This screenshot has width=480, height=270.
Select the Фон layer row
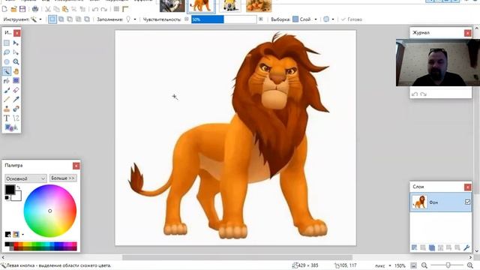(440, 202)
